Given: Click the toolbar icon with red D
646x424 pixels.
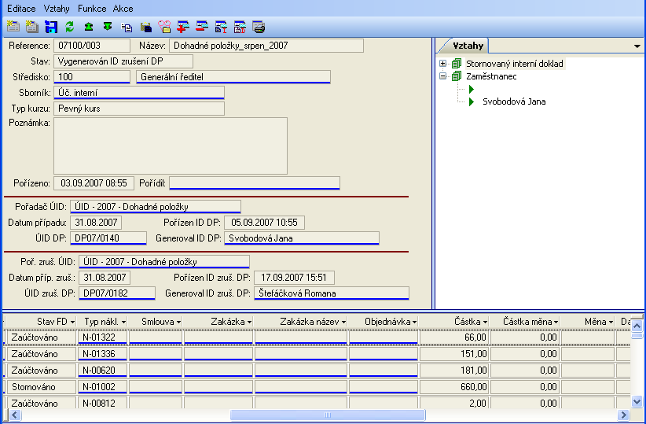Looking at the screenshot, I should pyautogui.click(x=240, y=28).
